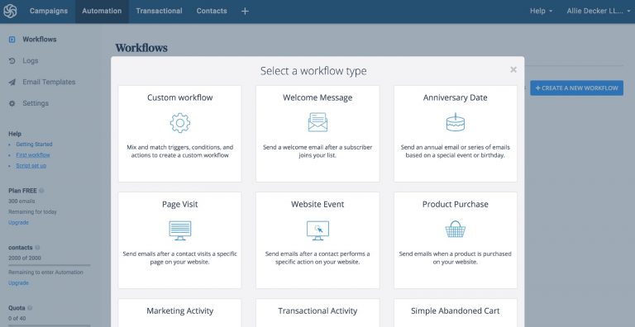635x327 pixels.
Task: Switch to the Transactional tab
Action: pyautogui.click(x=159, y=12)
